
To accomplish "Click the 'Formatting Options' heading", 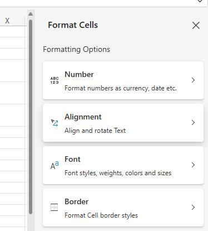I will point(76,50).
